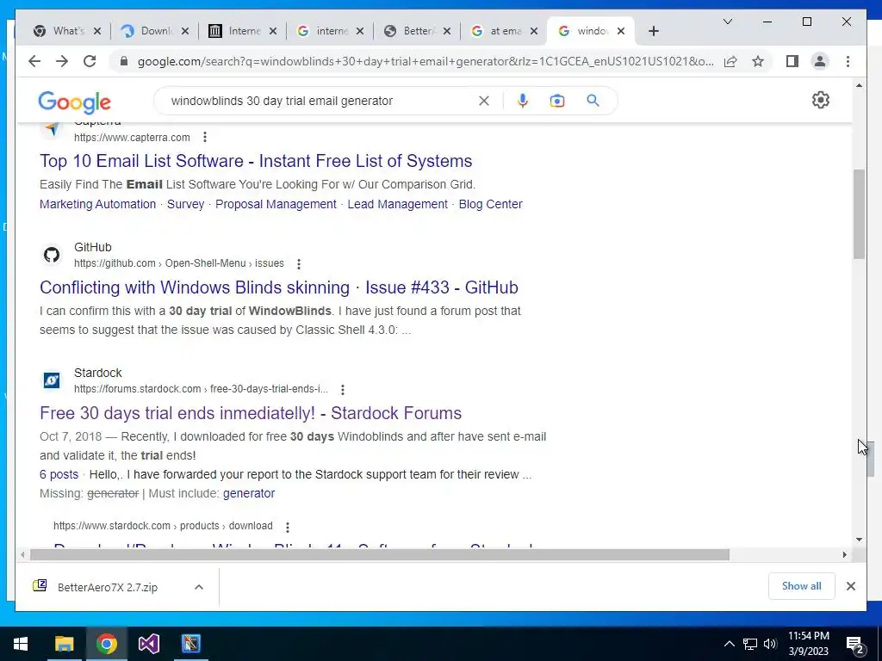882x661 pixels.
Task: Open Google quick settings gear
Action: click(820, 100)
